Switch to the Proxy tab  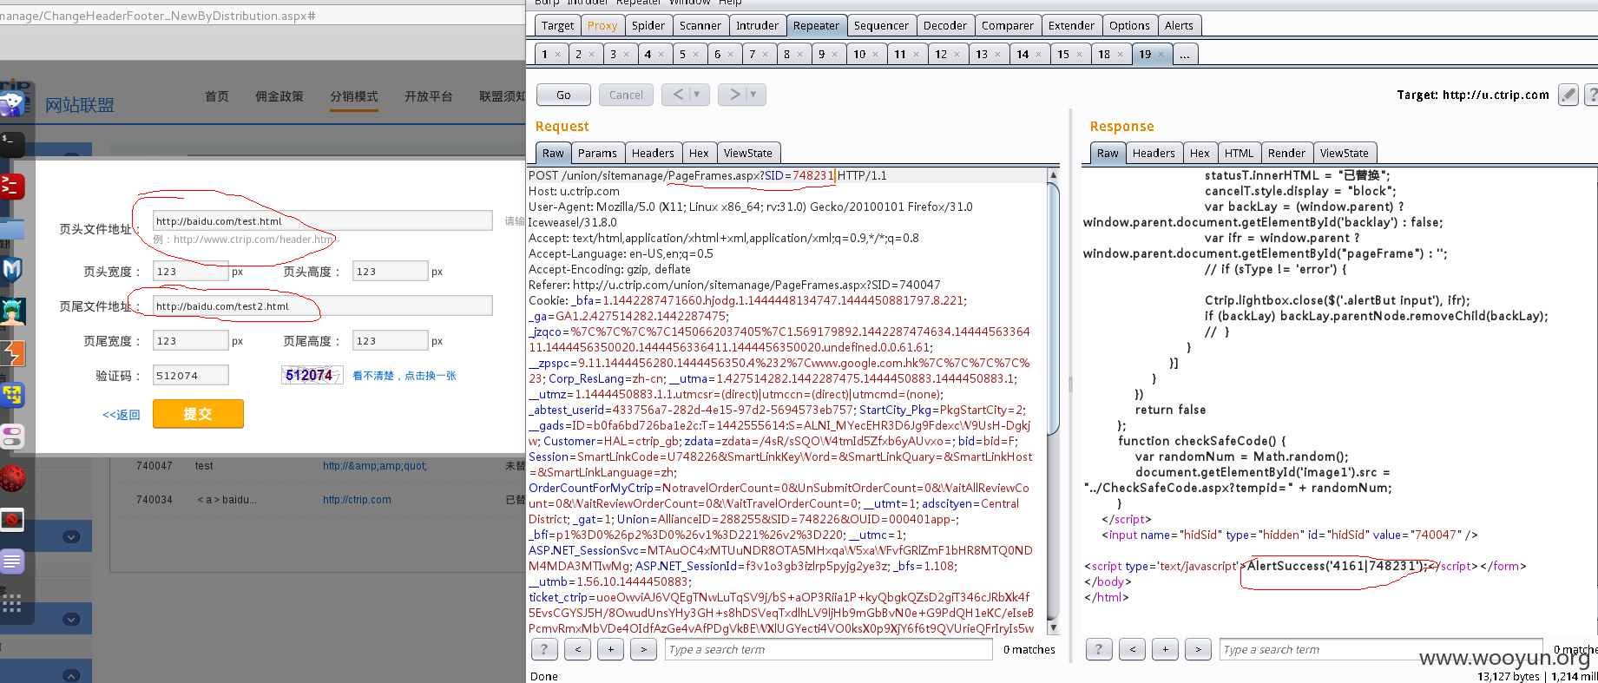pos(602,25)
